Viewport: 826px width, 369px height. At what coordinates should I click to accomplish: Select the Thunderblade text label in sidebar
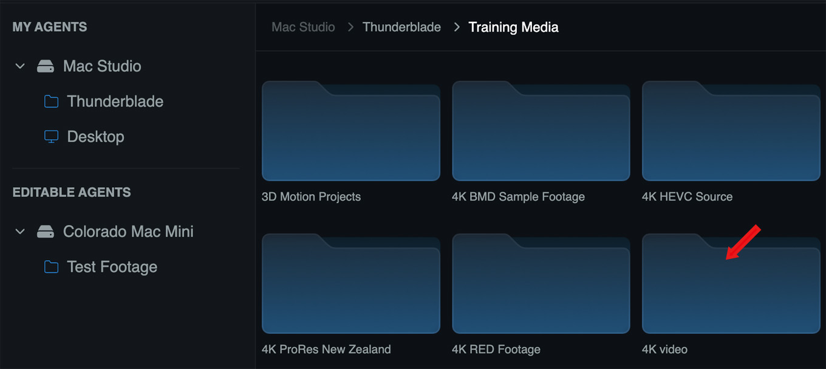[x=115, y=102]
